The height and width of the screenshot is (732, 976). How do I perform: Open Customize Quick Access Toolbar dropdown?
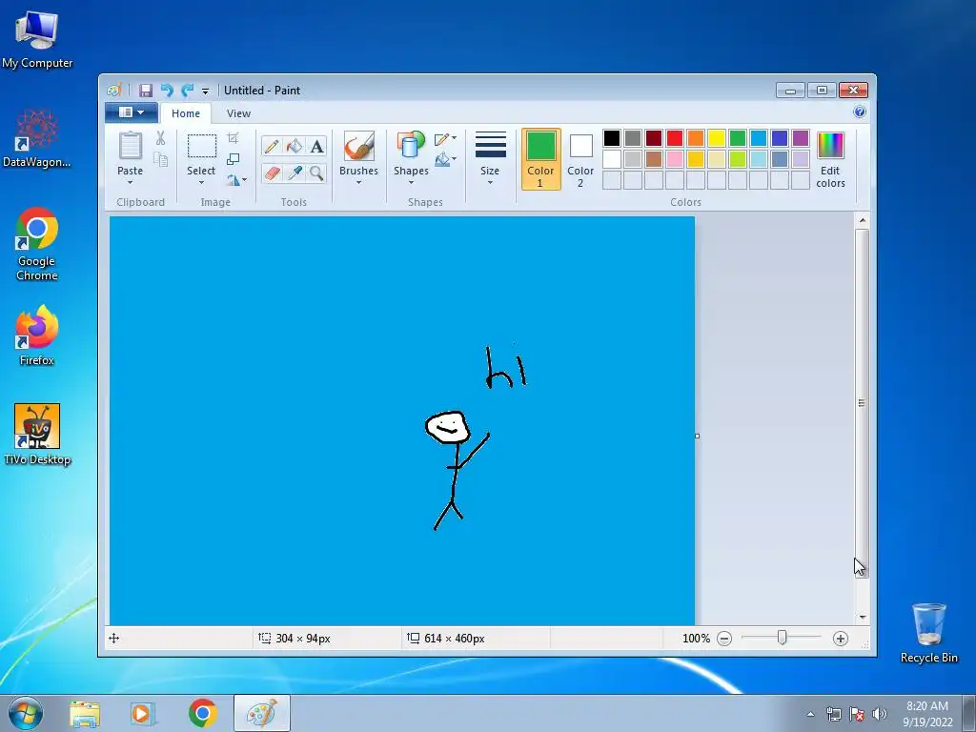[x=205, y=91]
